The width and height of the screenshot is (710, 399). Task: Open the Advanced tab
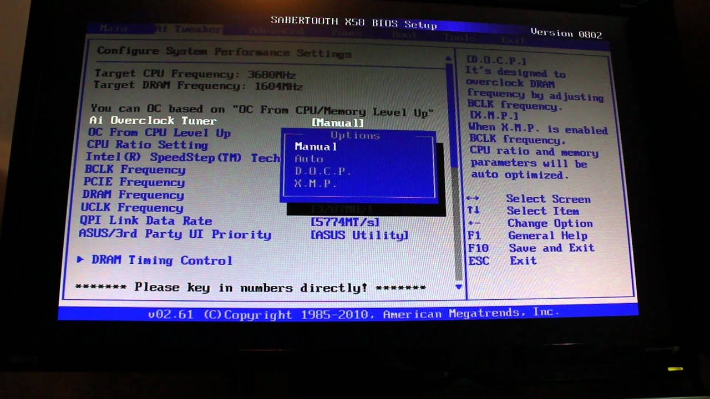tap(276, 32)
